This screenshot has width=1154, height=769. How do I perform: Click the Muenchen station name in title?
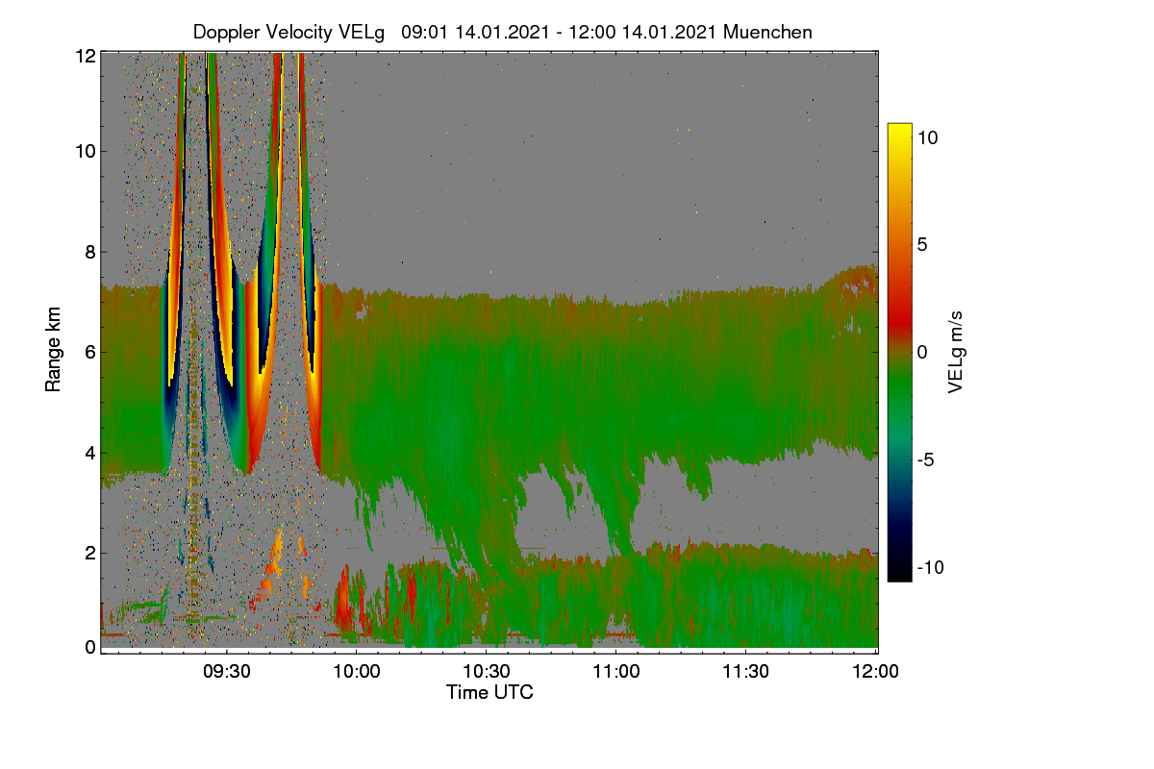pyautogui.click(x=767, y=32)
